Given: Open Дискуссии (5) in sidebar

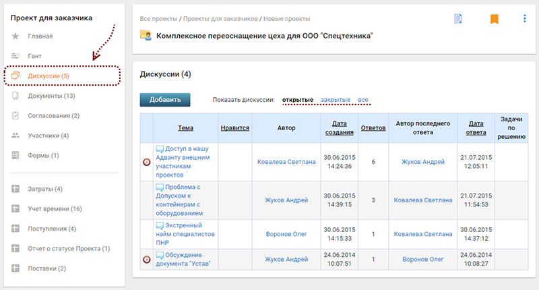Looking at the screenshot, I should click(49, 76).
